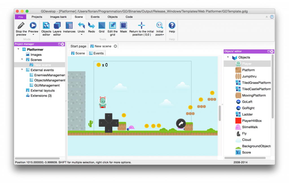Image resolution: width=289 pixels, height=184 pixels.
Task: Switch to the Events ribbon tab
Action: [95, 17]
